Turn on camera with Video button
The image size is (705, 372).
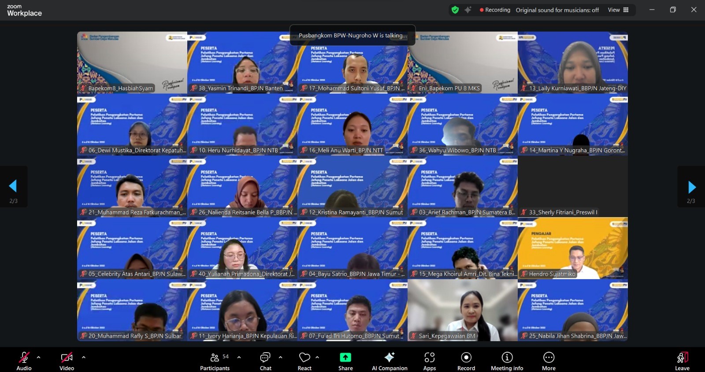[67, 361]
